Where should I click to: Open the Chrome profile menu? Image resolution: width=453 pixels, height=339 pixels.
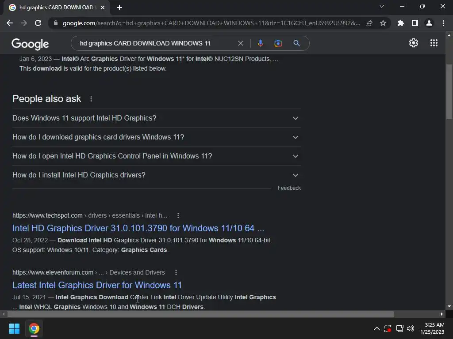pyautogui.click(x=429, y=23)
